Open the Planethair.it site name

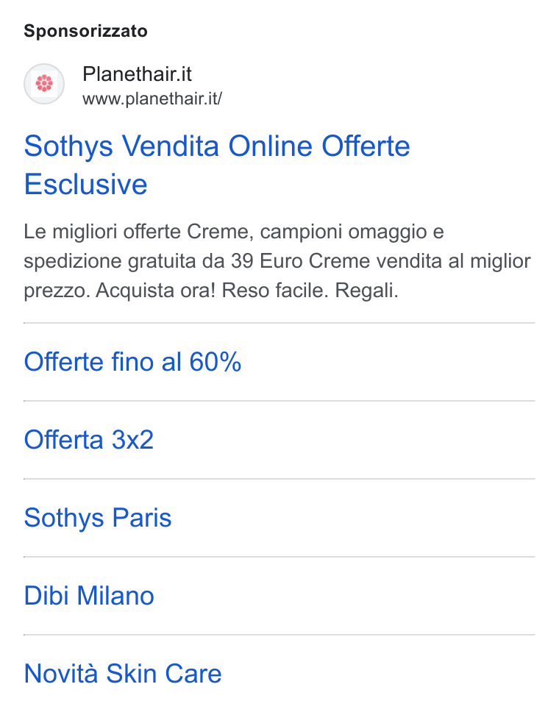coord(137,74)
